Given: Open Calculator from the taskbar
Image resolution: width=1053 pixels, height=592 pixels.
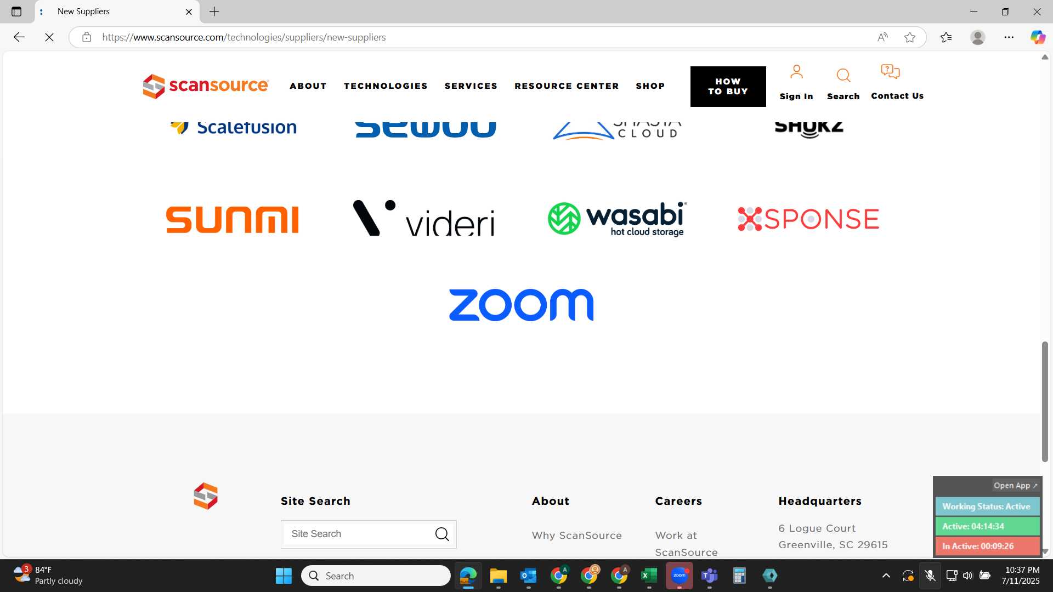Looking at the screenshot, I should [x=739, y=576].
